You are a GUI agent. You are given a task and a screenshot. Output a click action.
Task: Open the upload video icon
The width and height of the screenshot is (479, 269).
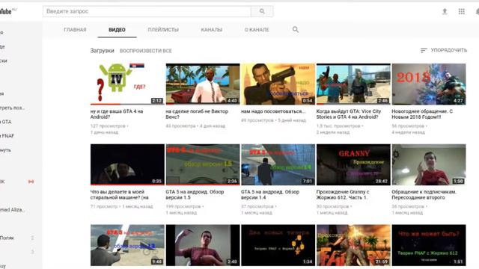pos(445,12)
